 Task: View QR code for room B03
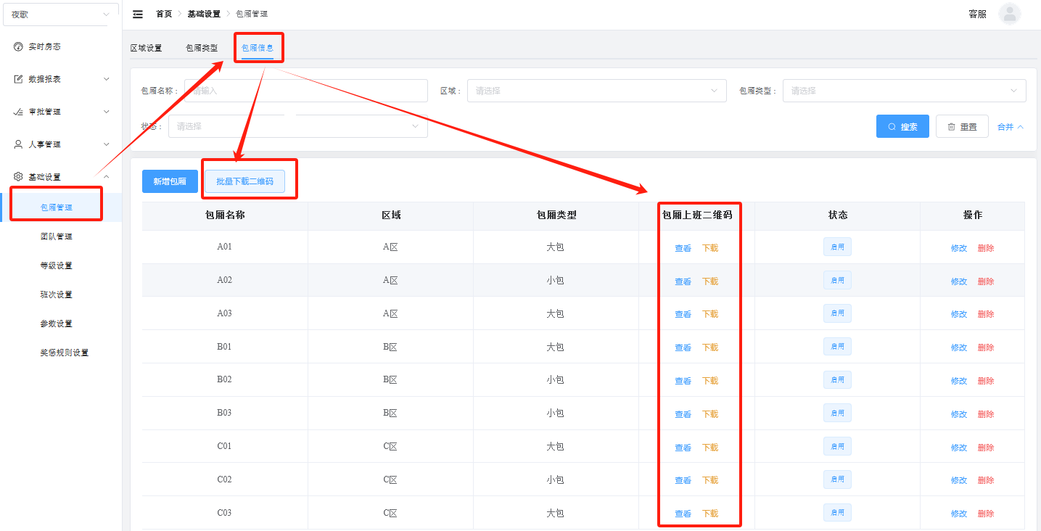click(x=683, y=414)
